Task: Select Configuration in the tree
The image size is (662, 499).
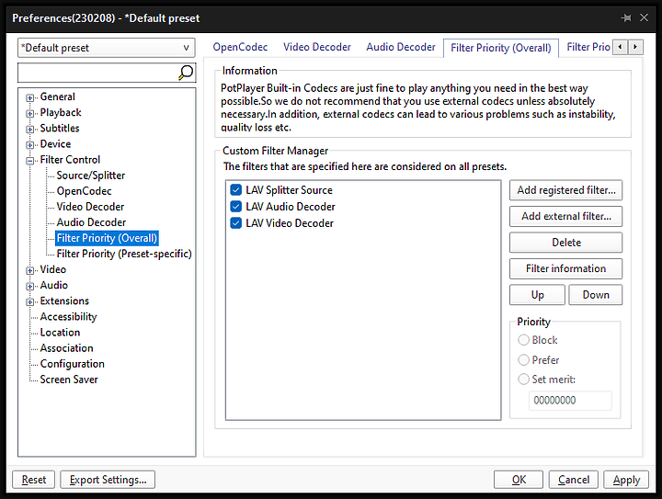Action: pos(73,364)
